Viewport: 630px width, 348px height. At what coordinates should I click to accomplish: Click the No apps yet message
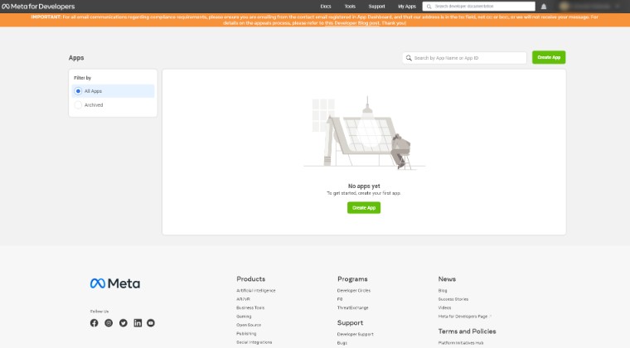click(x=364, y=186)
